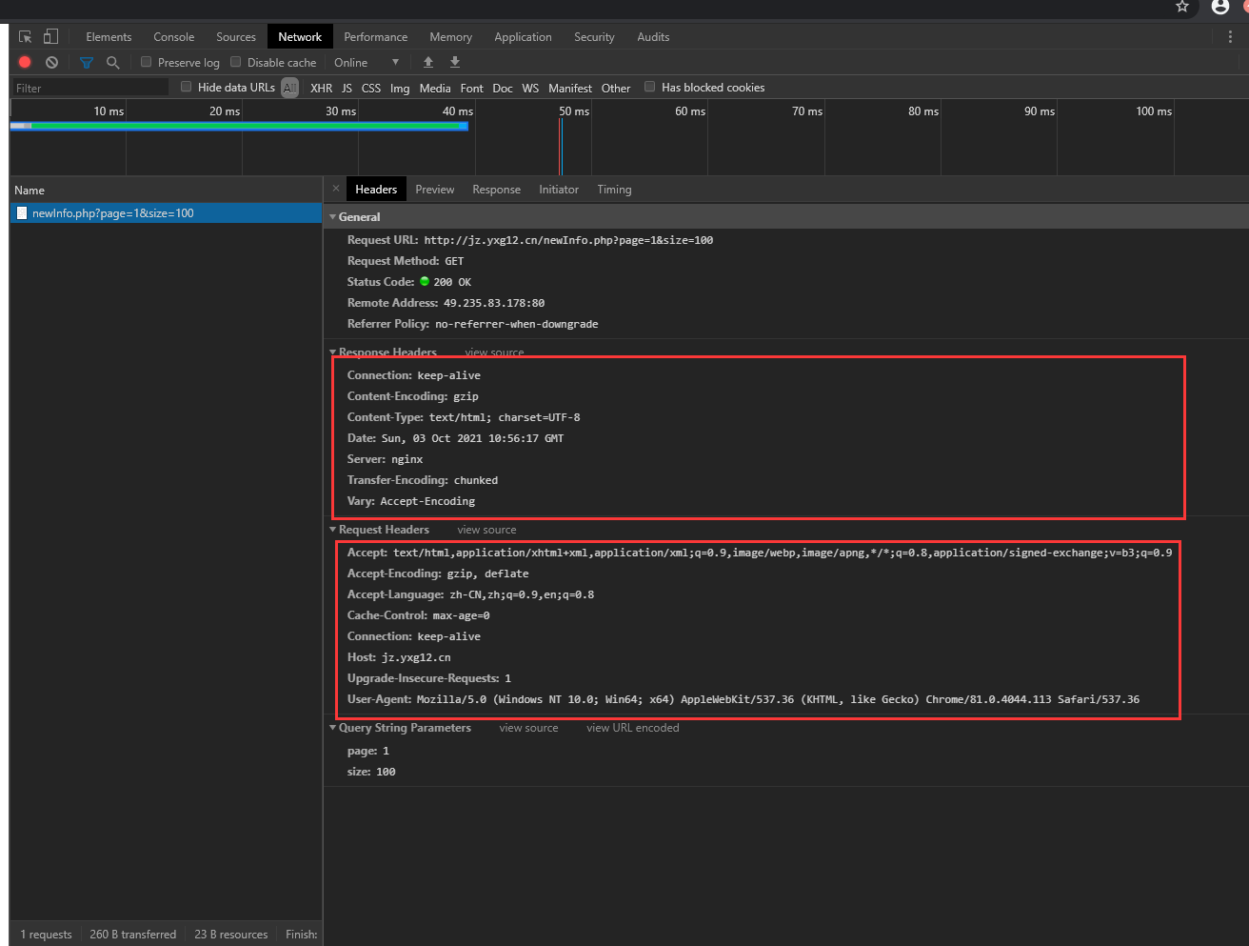The image size is (1249, 946).
Task: Filter requests by XHR
Action: (x=322, y=88)
